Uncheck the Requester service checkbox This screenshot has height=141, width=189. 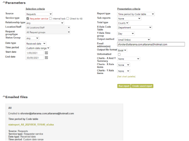coord(28,18)
